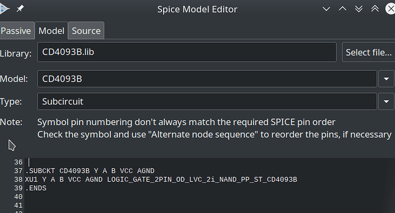Click the application icon in title bar
Image resolution: width=395 pixels, height=213 pixels.
point(4,9)
